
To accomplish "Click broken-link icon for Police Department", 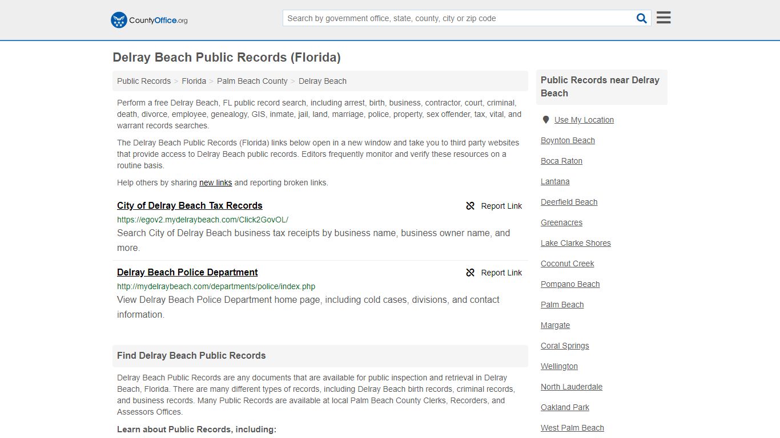I will 471,273.
